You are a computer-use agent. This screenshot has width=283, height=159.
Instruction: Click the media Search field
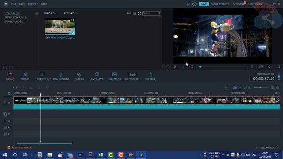(152, 13)
